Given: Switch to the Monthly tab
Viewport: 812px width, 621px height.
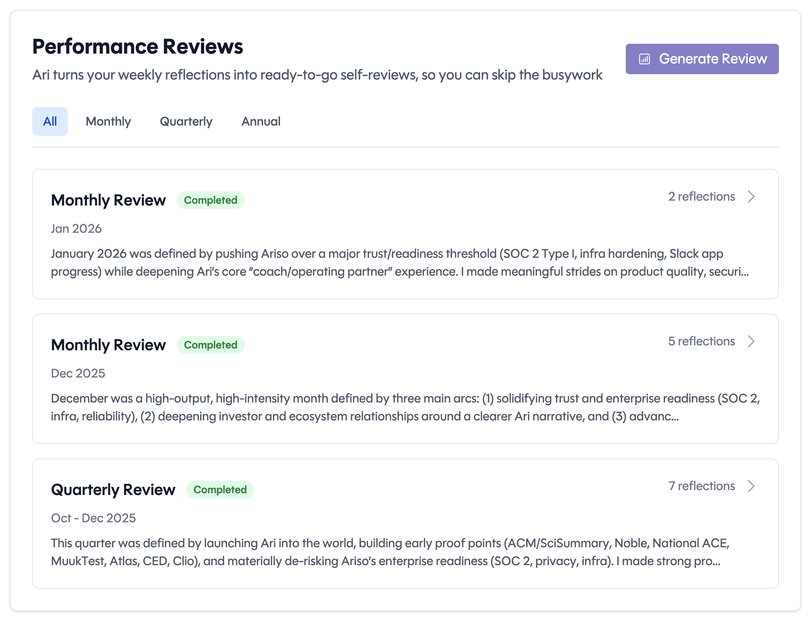Looking at the screenshot, I should click(108, 121).
